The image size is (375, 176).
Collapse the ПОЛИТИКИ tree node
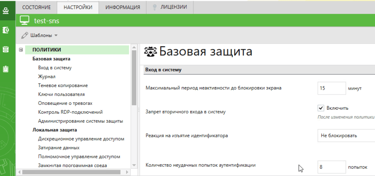[21, 50]
